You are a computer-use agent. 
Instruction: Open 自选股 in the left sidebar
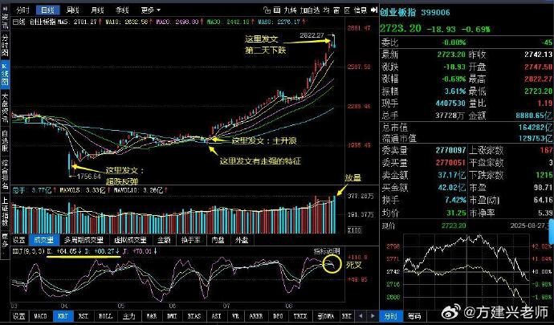coord(5,141)
